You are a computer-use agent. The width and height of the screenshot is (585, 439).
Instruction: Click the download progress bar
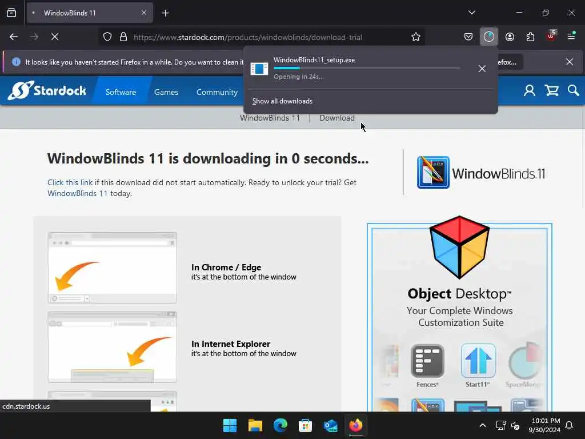[367, 68]
